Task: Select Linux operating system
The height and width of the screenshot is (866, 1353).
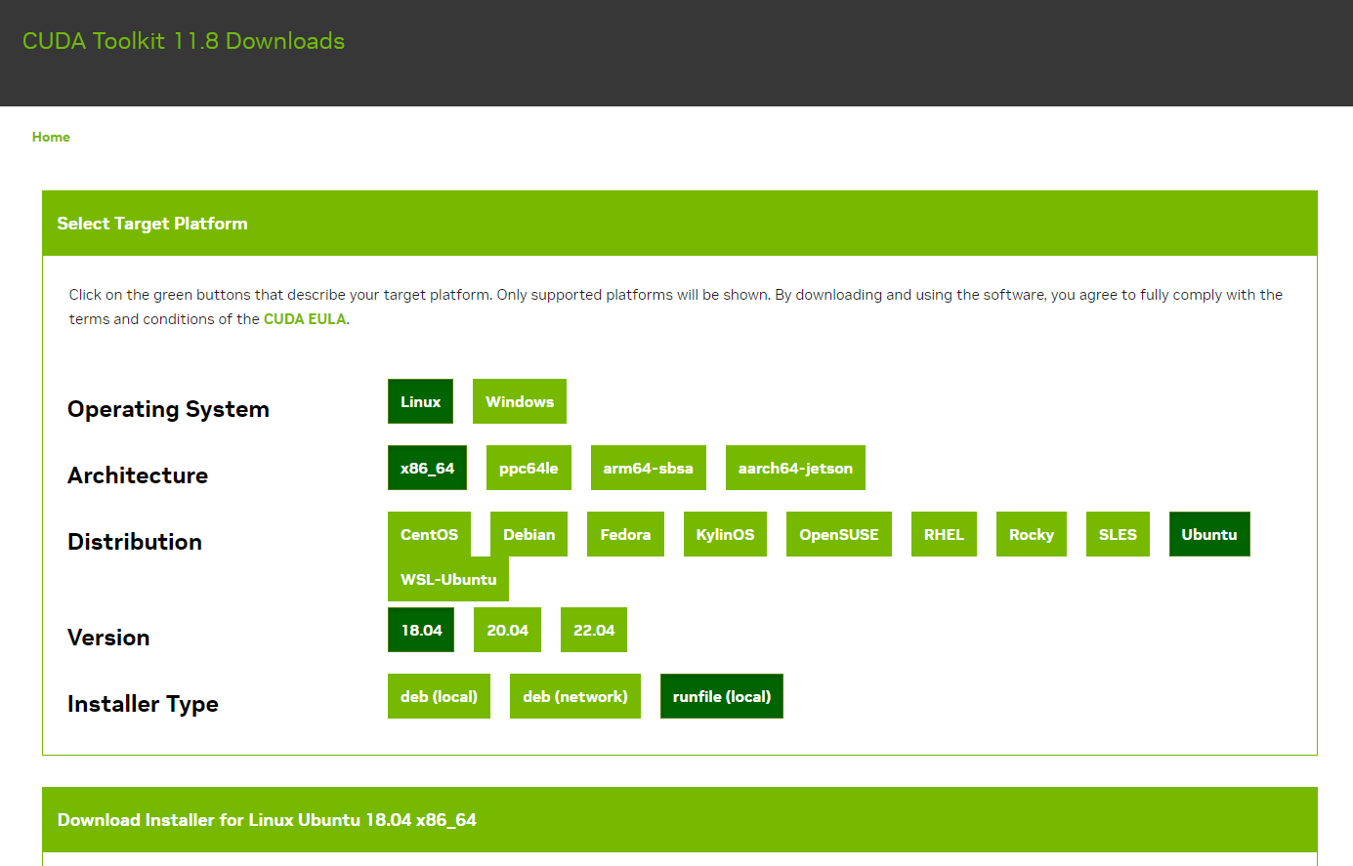Action: point(420,401)
